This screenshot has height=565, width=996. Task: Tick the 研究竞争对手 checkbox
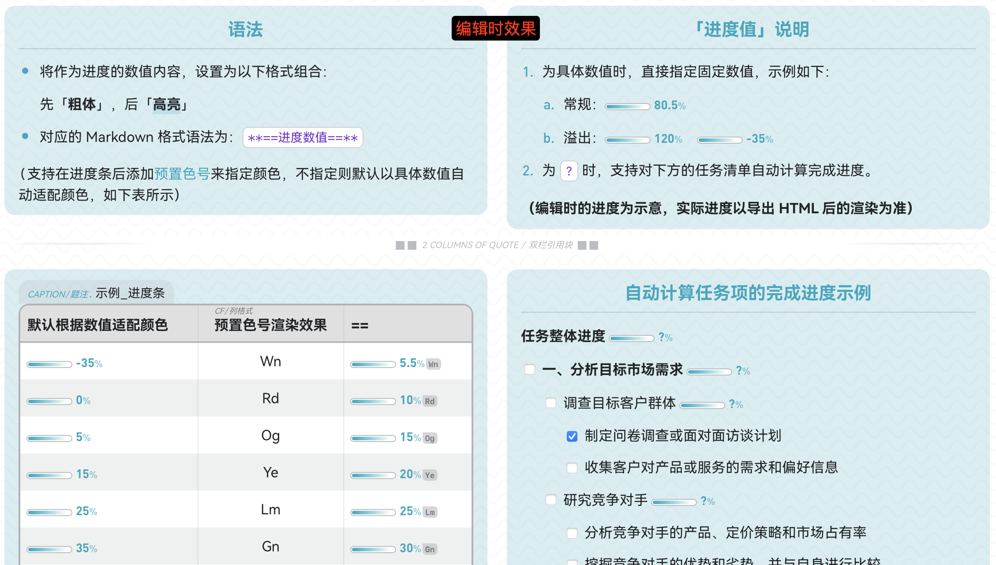(x=551, y=500)
